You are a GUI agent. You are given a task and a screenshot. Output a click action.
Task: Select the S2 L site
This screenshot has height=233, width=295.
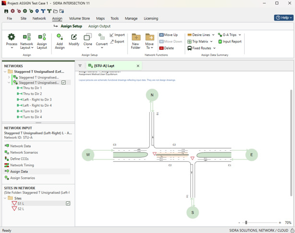tap(18, 209)
